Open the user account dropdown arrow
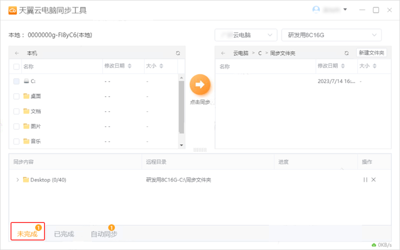Viewport: 400px width, 250px height. [345, 9]
